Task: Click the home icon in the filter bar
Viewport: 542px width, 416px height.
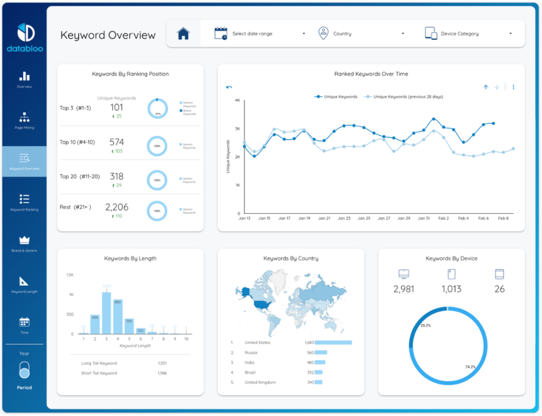Action: 183,33
